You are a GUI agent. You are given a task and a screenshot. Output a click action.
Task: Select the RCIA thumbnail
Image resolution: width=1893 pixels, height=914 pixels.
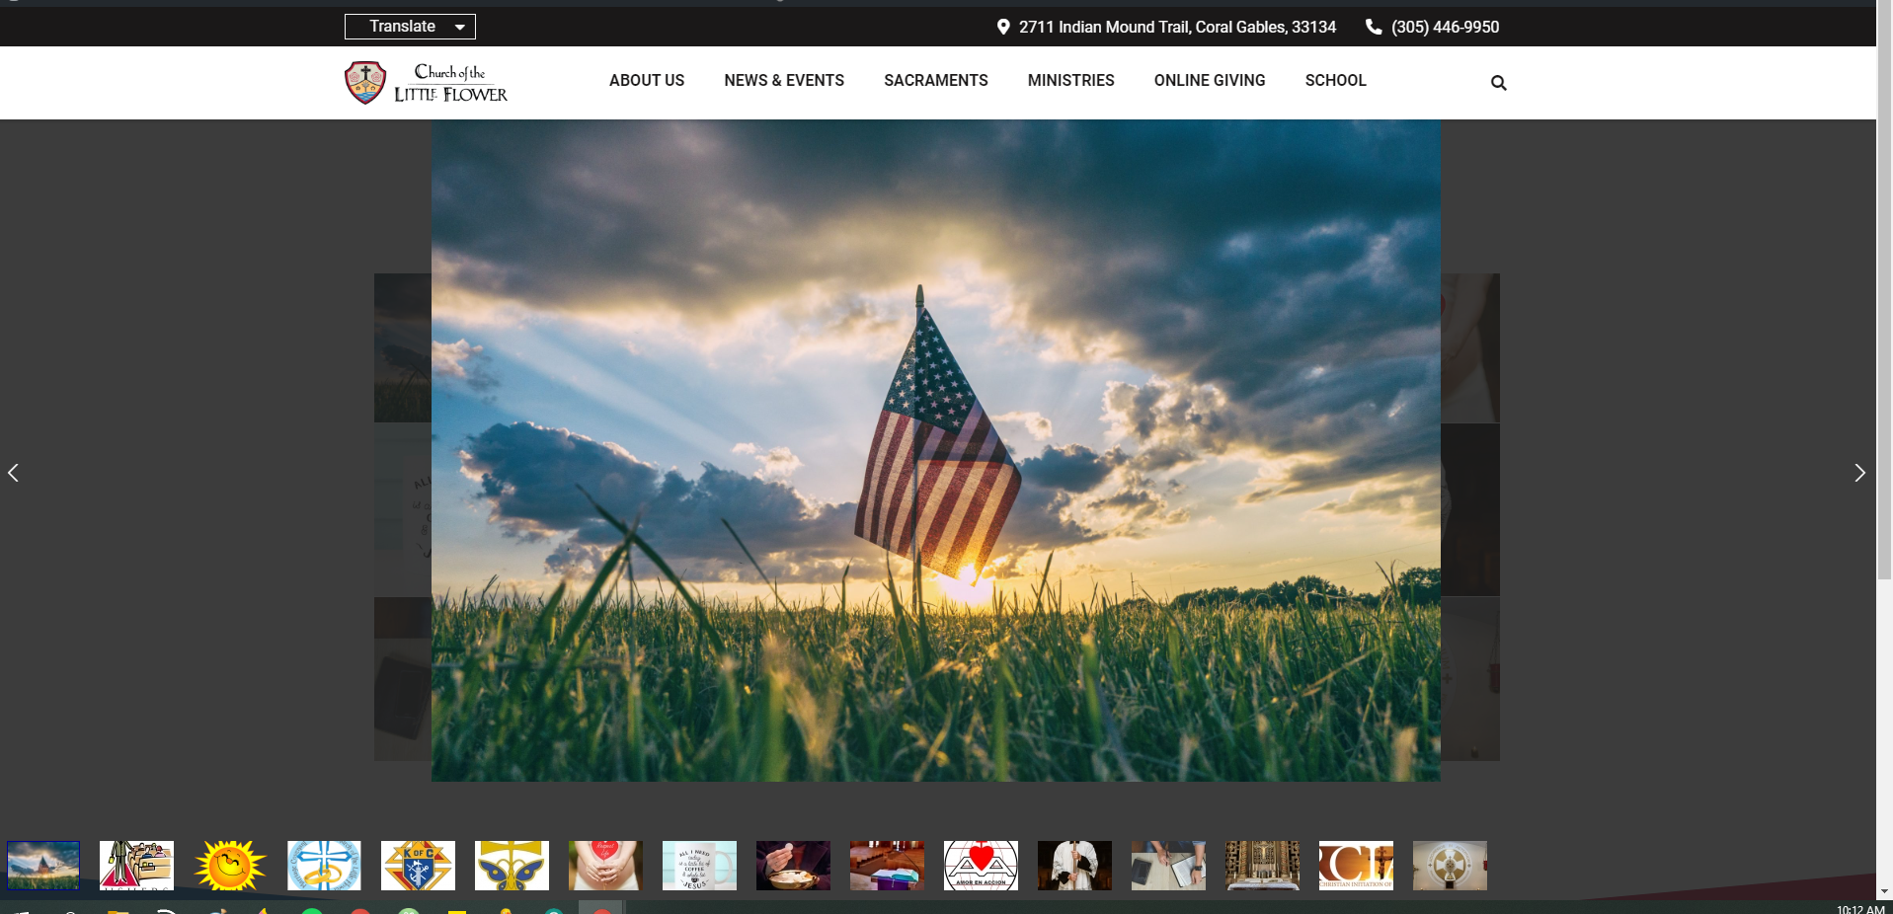tap(1356, 866)
